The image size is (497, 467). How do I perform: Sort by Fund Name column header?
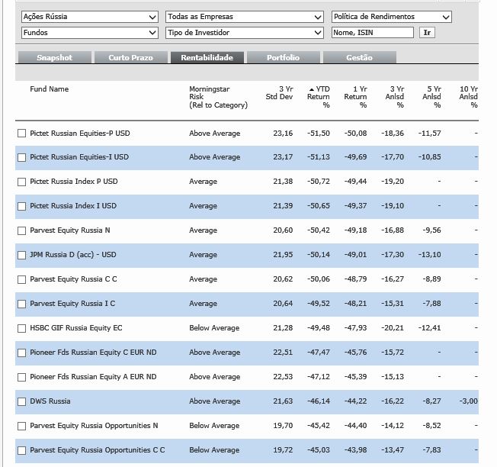(49, 89)
